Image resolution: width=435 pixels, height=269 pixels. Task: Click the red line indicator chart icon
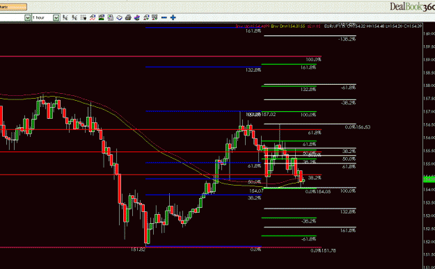tap(93, 17)
